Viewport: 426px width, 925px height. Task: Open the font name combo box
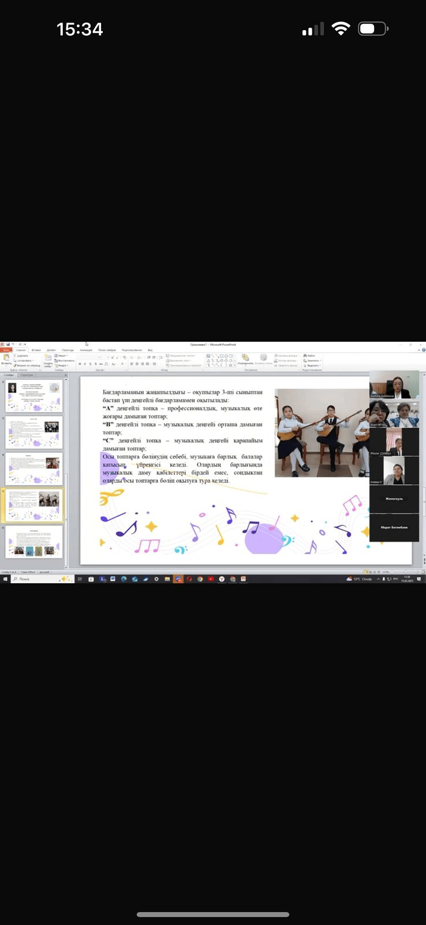(92, 357)
